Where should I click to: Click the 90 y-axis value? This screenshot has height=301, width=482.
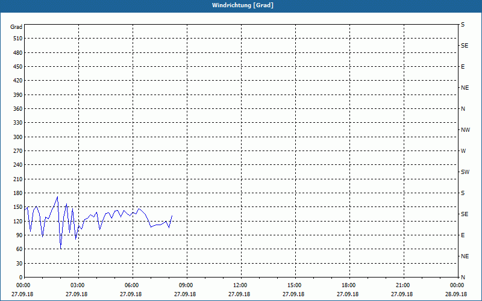[x=19, y=235]
